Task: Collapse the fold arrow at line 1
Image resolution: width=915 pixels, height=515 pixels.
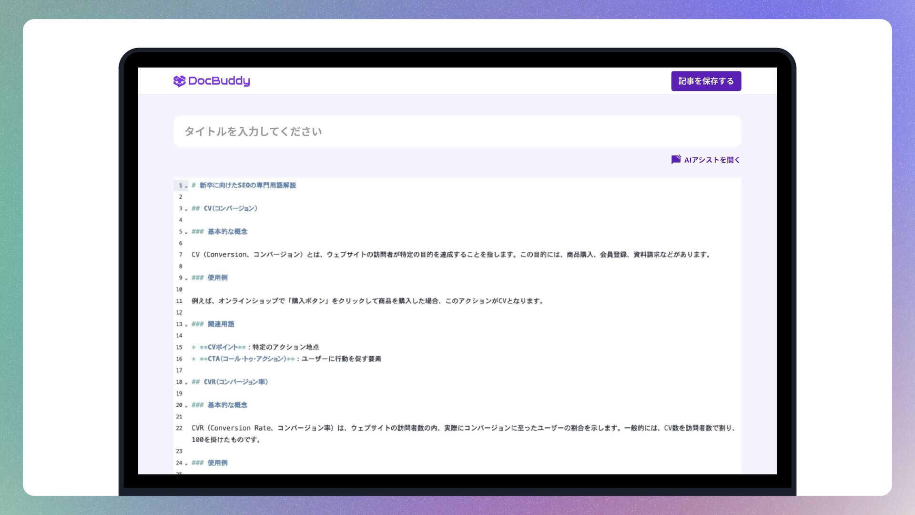Action: click(x=186, y=186)
